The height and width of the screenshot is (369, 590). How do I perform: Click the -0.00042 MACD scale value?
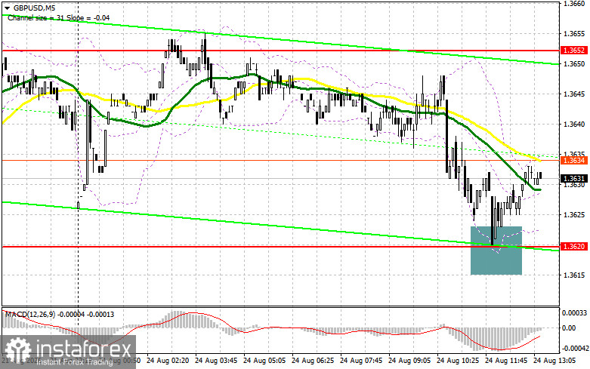[575, 349]
